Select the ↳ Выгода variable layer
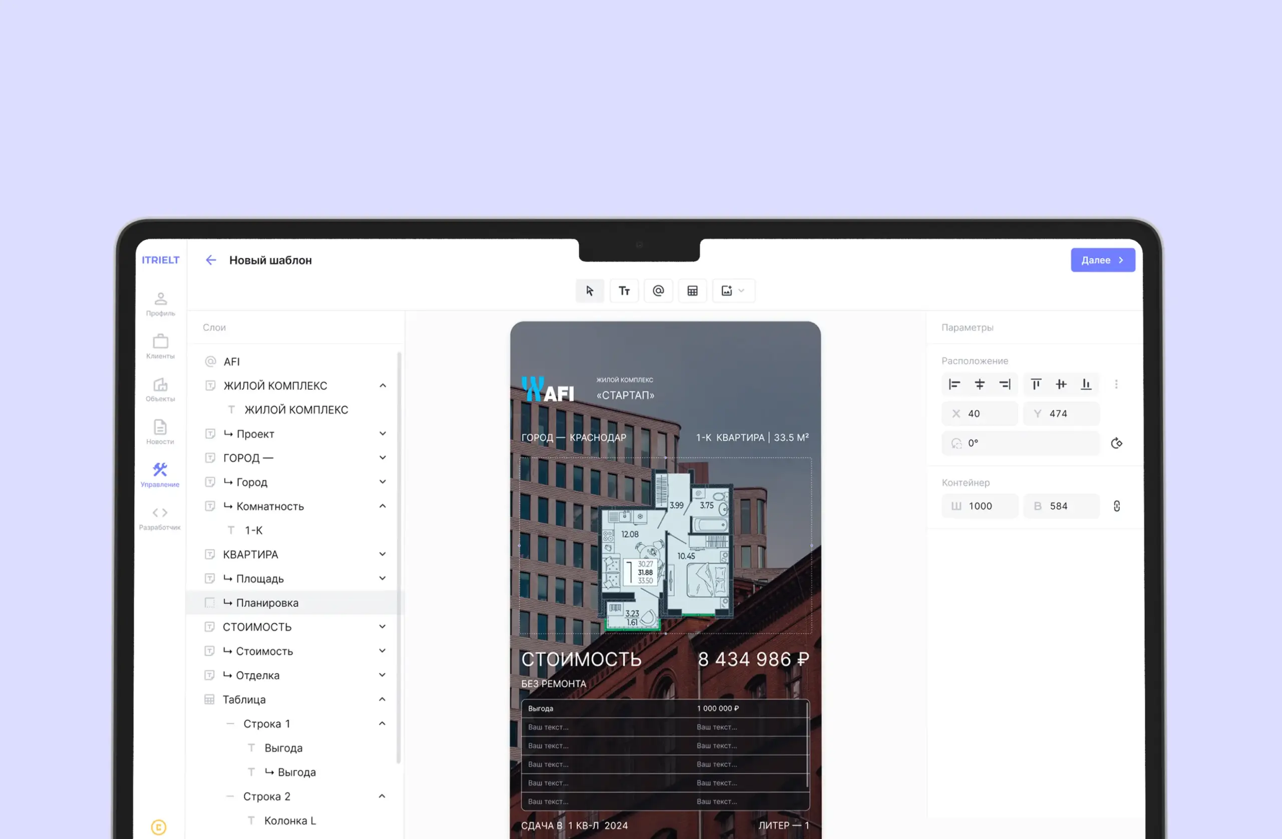Image resolution: width=1282 pixels, height=839 pixels. coord(295,773)
